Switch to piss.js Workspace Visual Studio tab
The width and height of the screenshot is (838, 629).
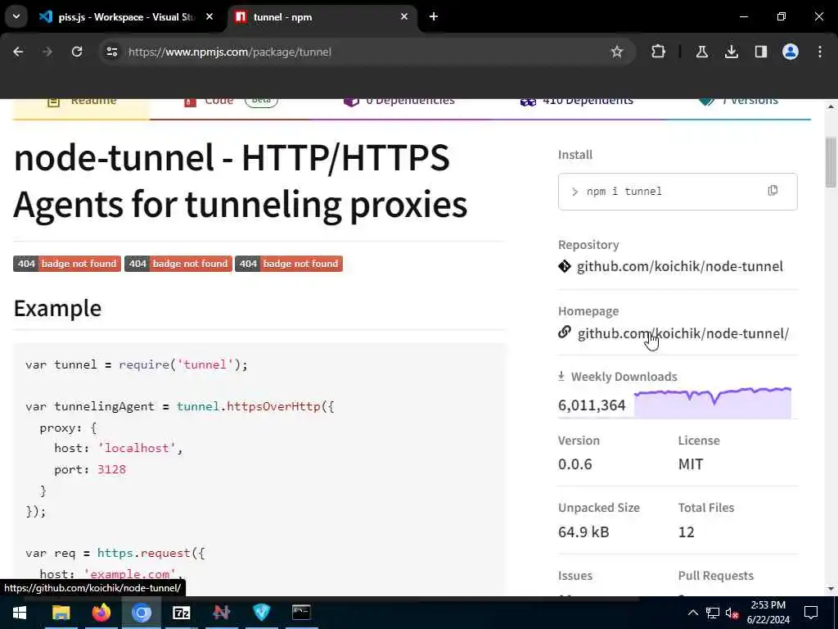tap(125, 17)
